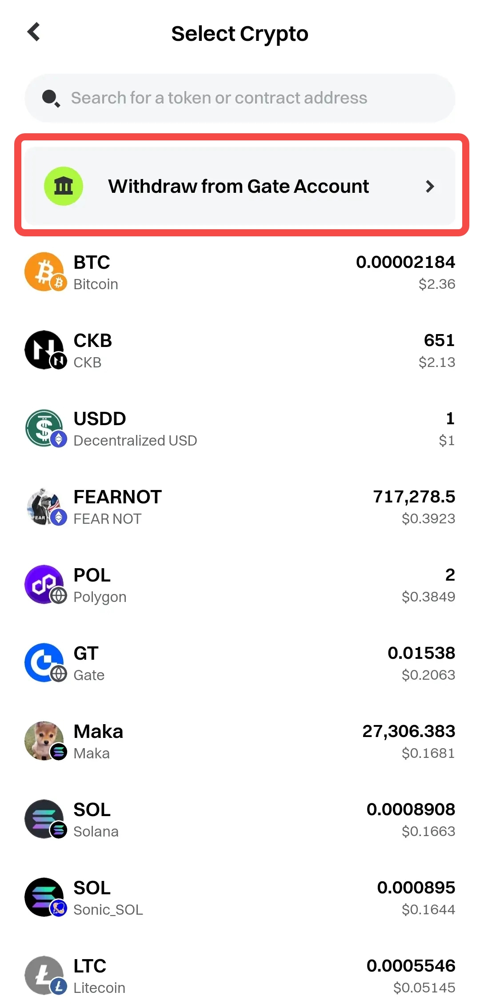The height and width of the screenshot is (1004, 480).
Task: Tap the green bank icon
Action: [x=64, y=186]
